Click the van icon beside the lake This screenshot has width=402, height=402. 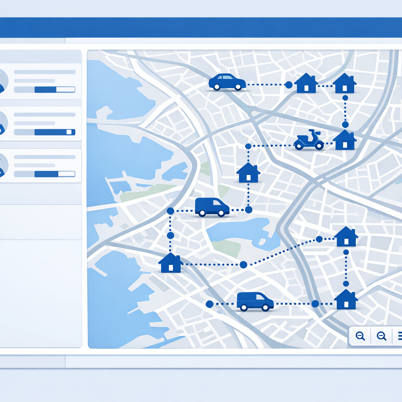pos(212,207)
